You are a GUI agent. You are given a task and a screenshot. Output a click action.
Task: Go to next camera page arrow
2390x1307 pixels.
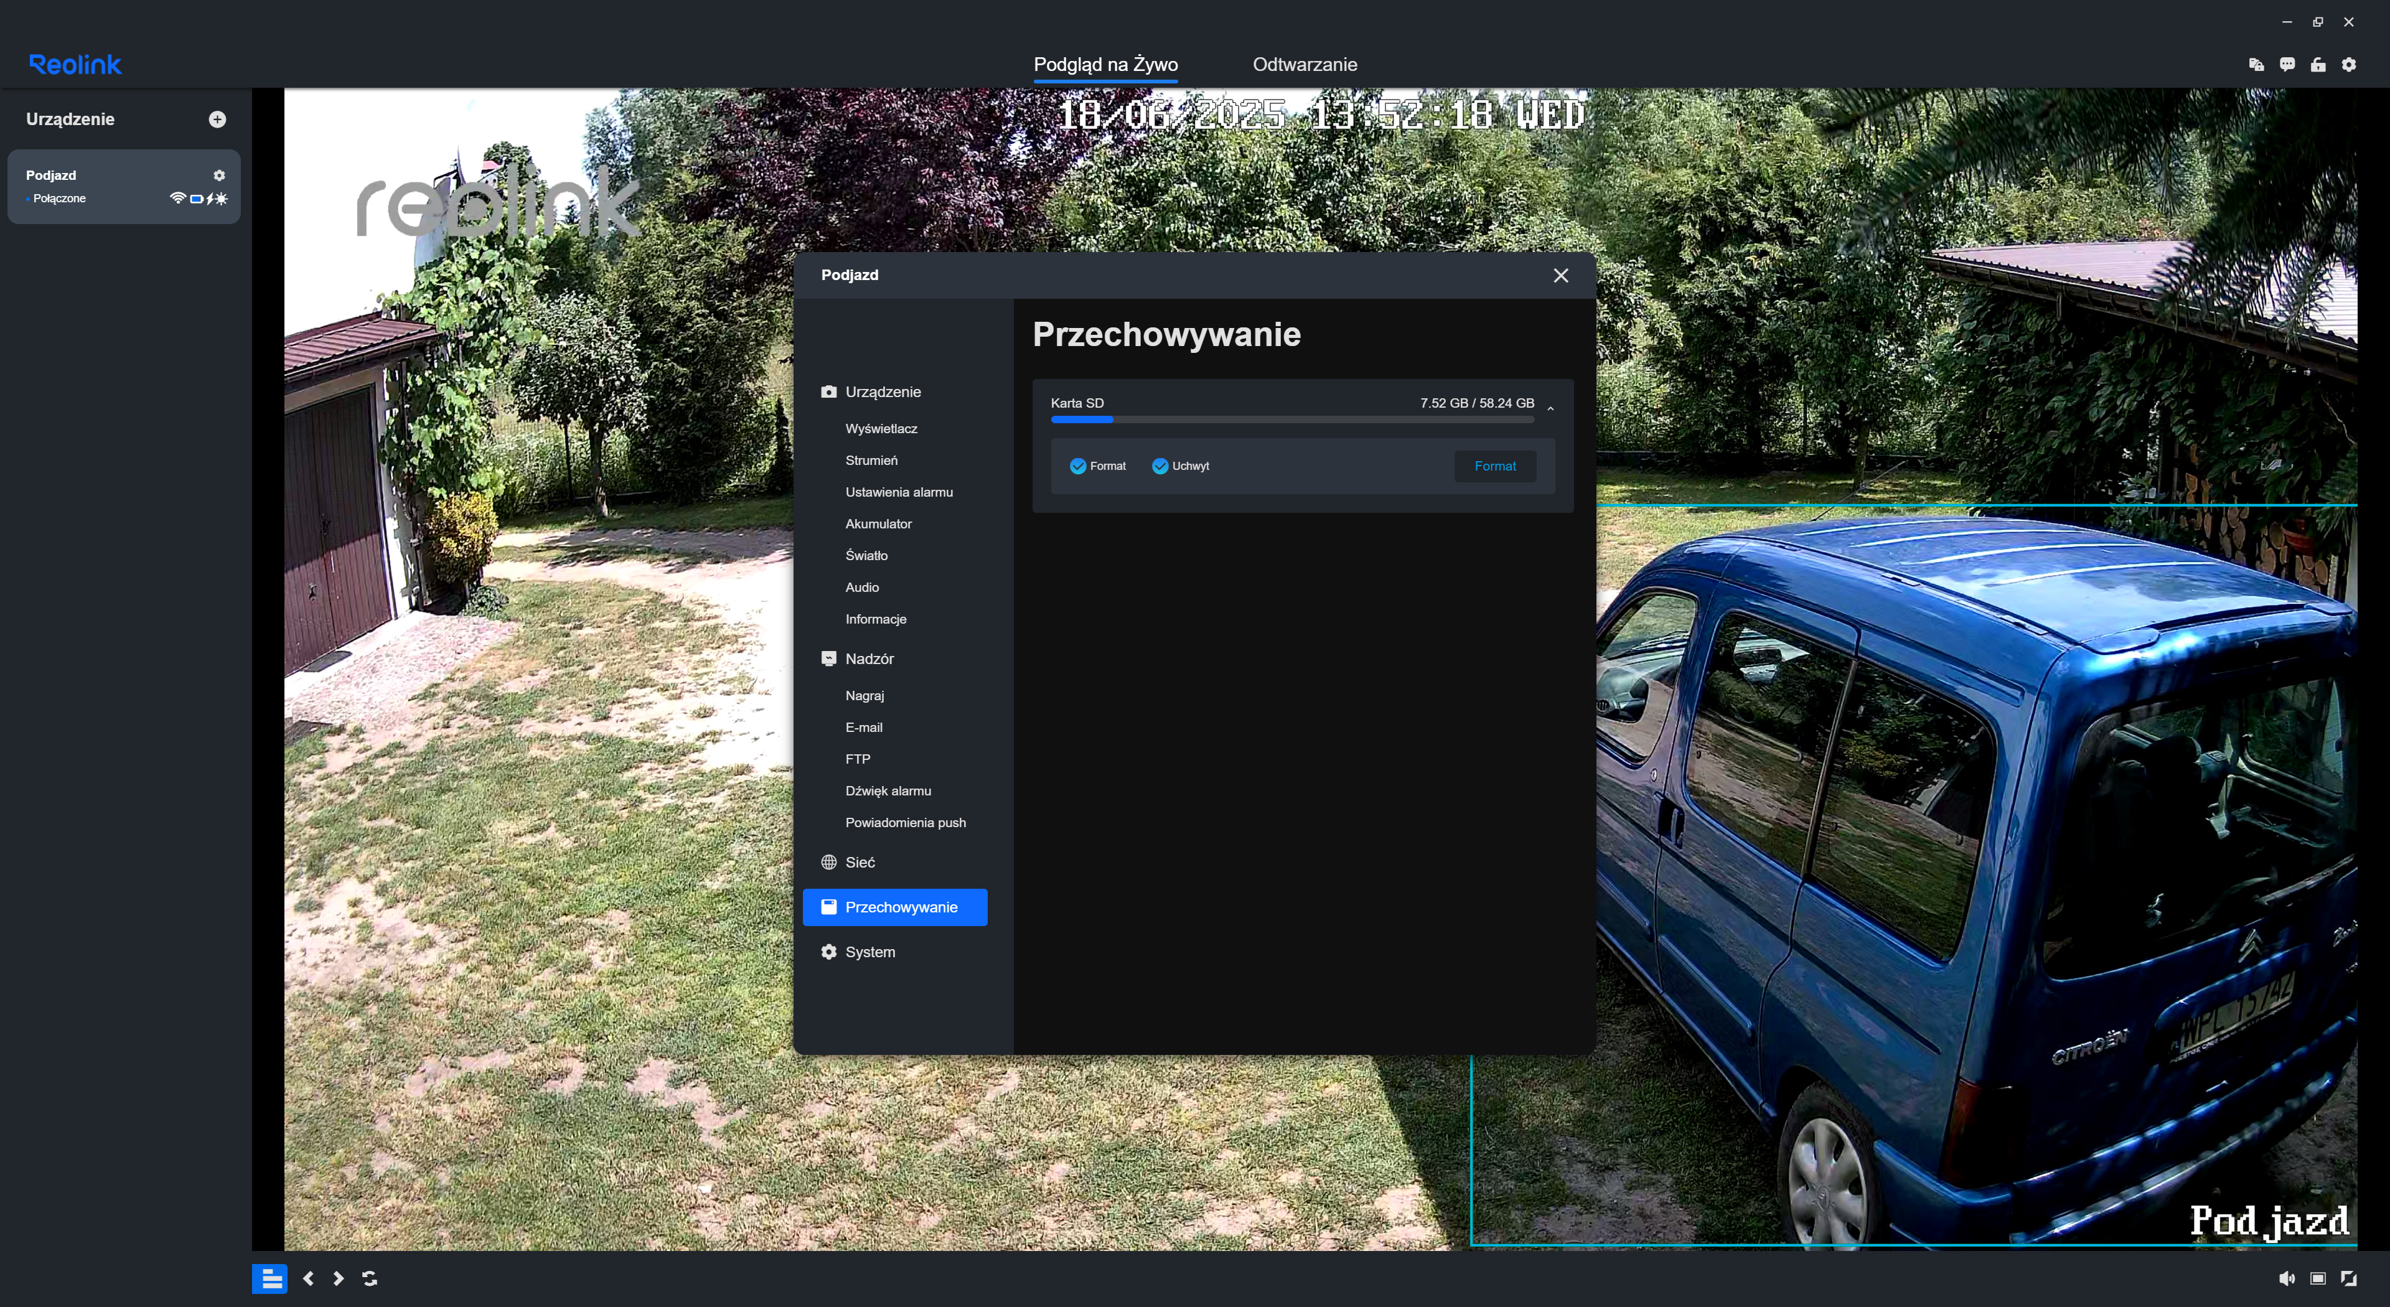(339, 1278)
